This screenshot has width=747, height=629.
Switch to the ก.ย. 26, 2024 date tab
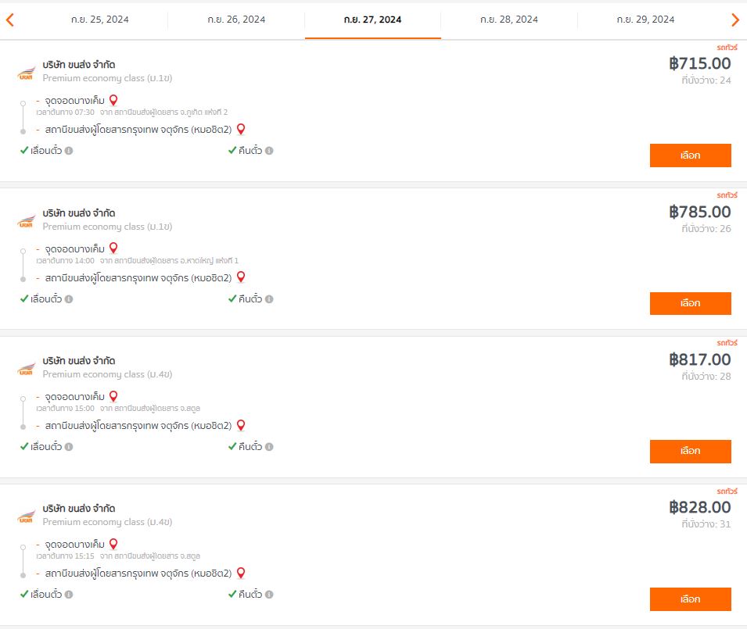tap(236, 20)
